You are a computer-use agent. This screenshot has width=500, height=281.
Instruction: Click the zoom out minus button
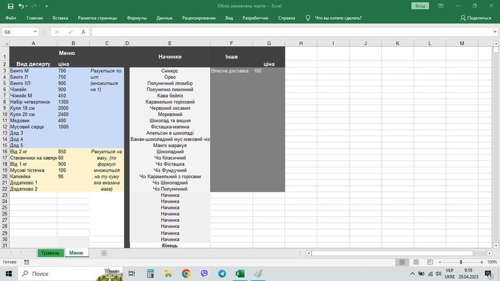[440, 262]
